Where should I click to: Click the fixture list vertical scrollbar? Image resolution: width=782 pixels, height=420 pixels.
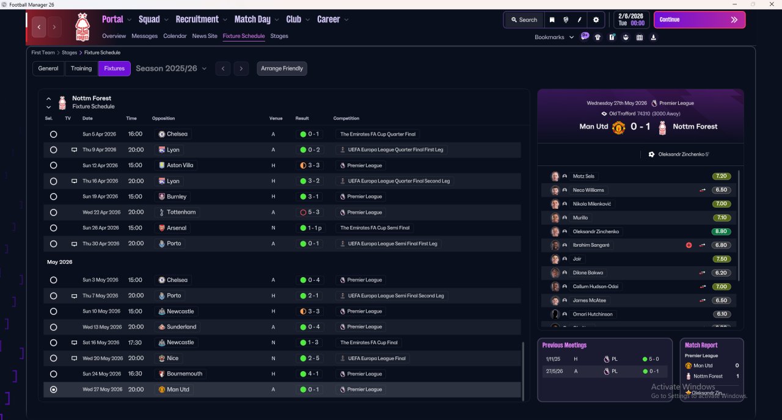[523, 370]
